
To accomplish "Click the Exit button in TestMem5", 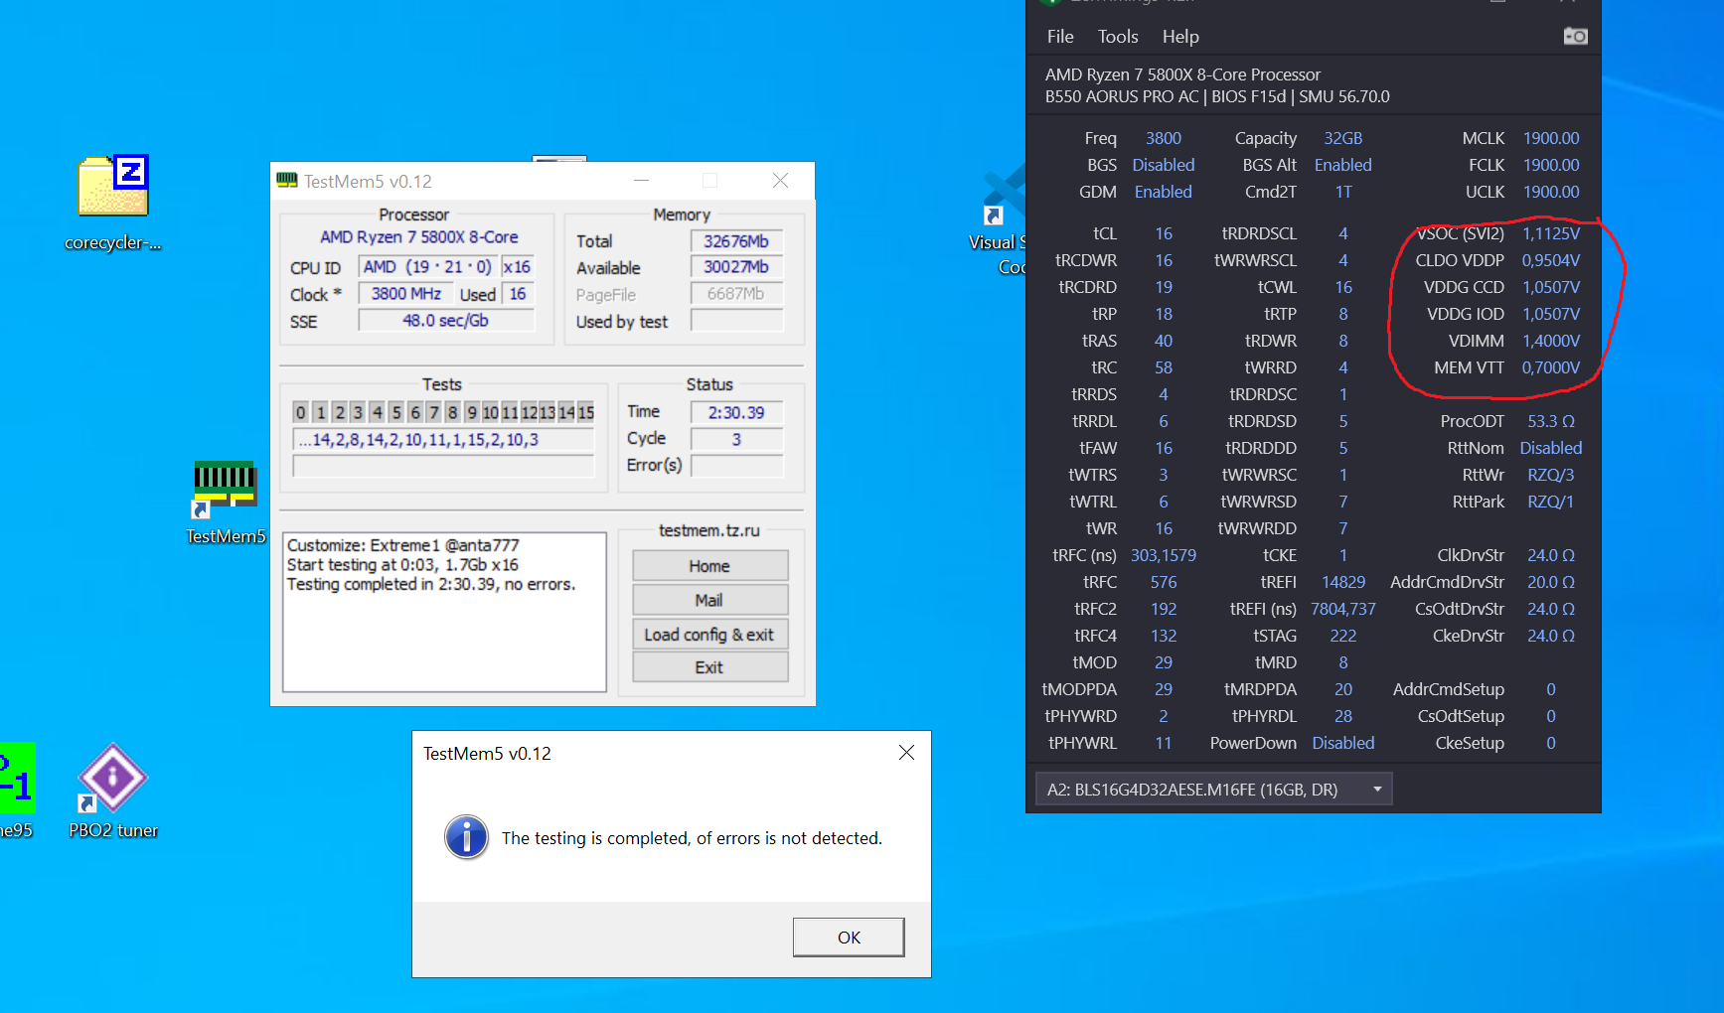I will 709,667.
